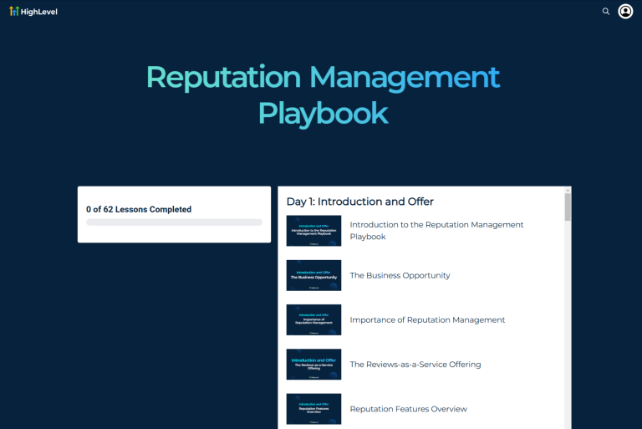642x429 pixels.
Task: Open the search magnifier icon
Action: [606, 12]
